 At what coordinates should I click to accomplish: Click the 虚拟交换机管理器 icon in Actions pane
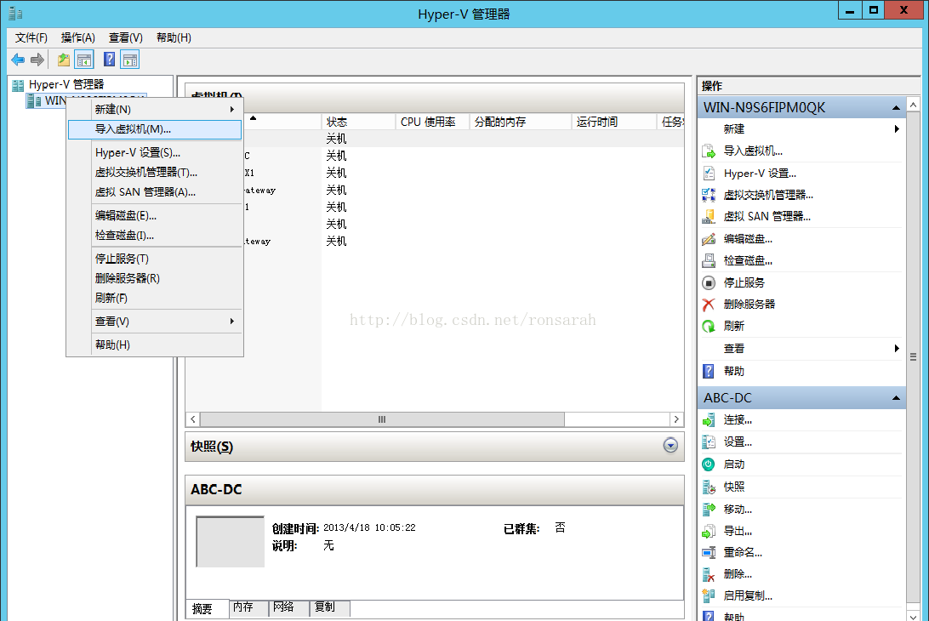pyautogui.click(x=709, y=195)
